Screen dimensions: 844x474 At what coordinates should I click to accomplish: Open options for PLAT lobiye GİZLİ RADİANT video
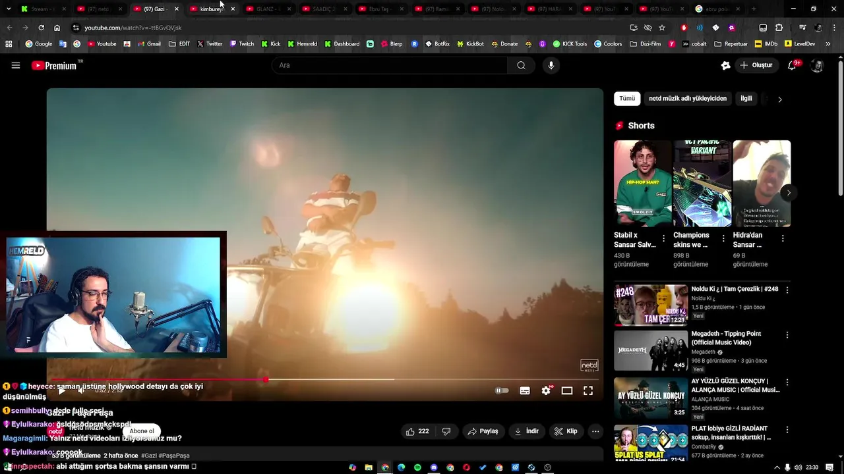[x=787, y=429]
